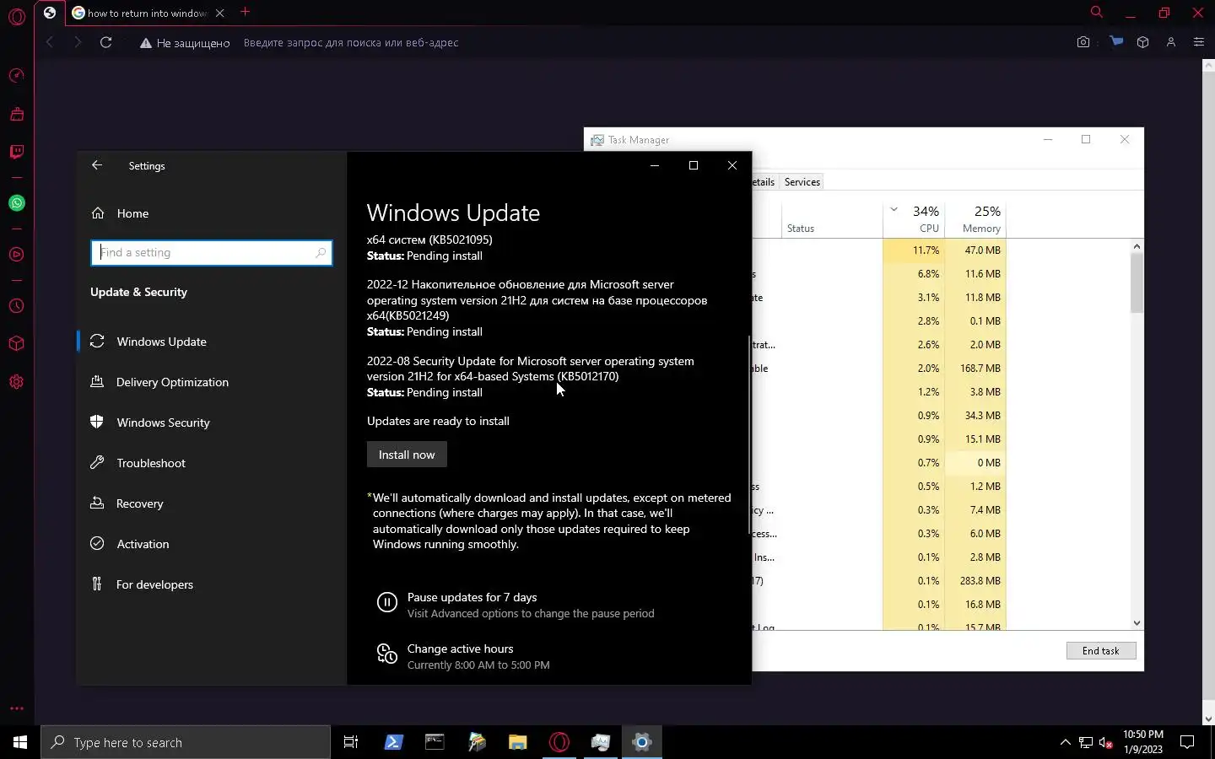Open Task View from taskbar
Viewport: 1215px width, 759px height.
coord(351,742)
